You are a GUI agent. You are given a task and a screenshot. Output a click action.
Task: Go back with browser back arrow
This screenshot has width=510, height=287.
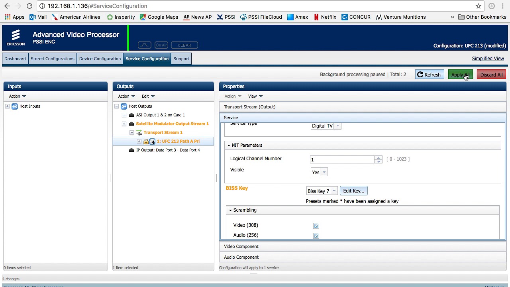tap(7, 6)
